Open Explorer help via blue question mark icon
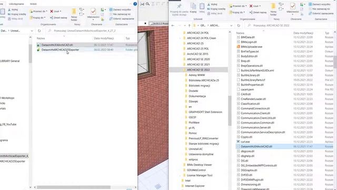Viewport: 337px width, 190px height. tap(135, 4)
